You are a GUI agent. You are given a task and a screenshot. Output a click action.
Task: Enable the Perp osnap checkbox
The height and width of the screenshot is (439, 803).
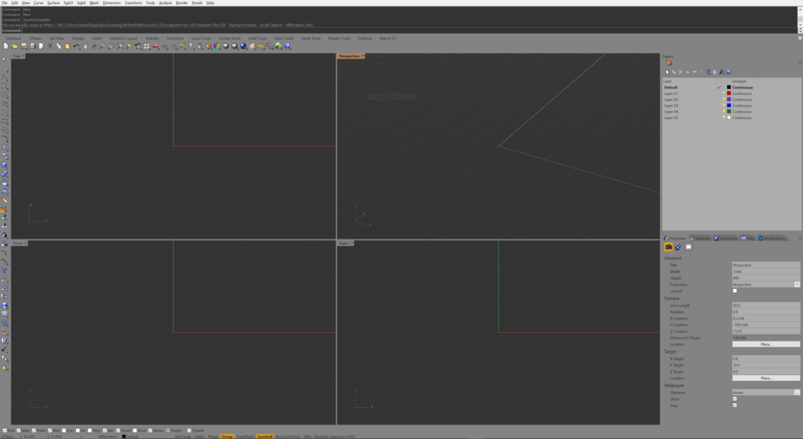point(89,431)
